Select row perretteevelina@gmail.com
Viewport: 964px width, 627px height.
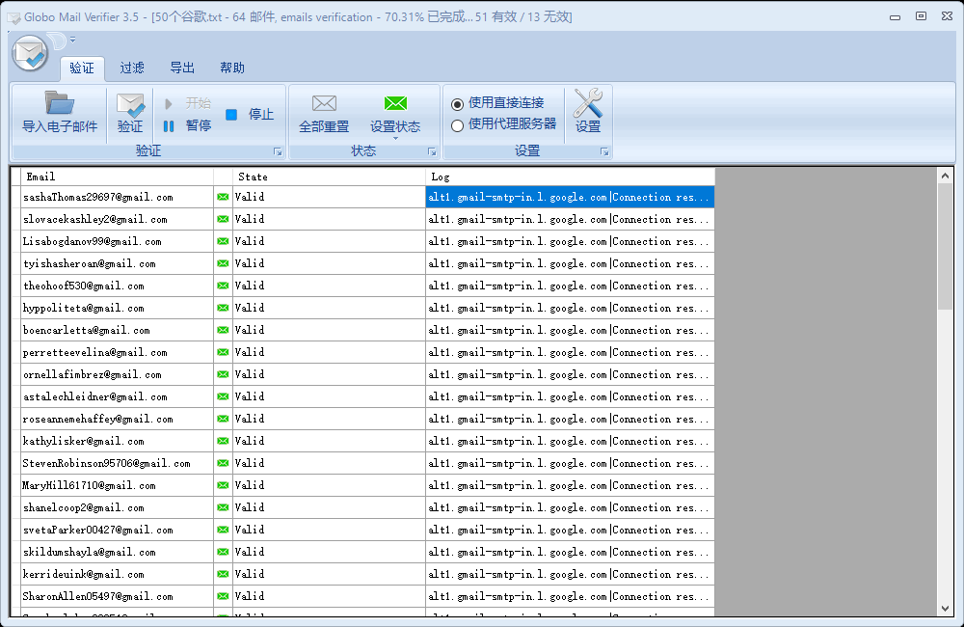(x=362, y=352)
